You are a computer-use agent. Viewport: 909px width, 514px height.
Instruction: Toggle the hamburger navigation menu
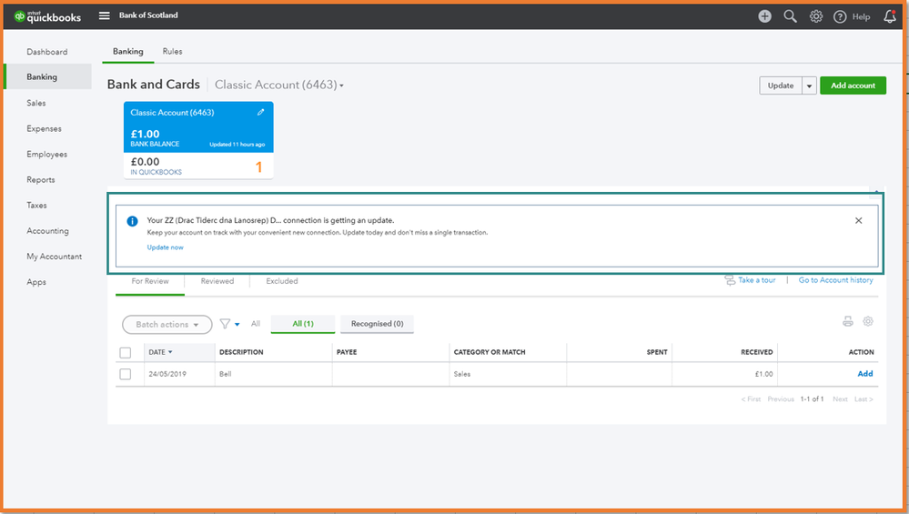pyautogui.click(x=105, y=15)
